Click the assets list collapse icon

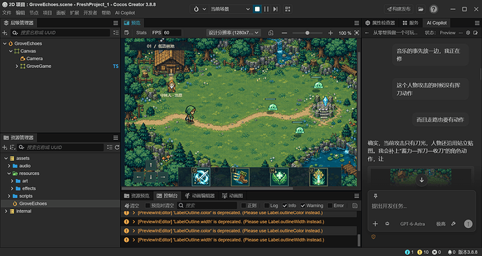pos(110,148)
